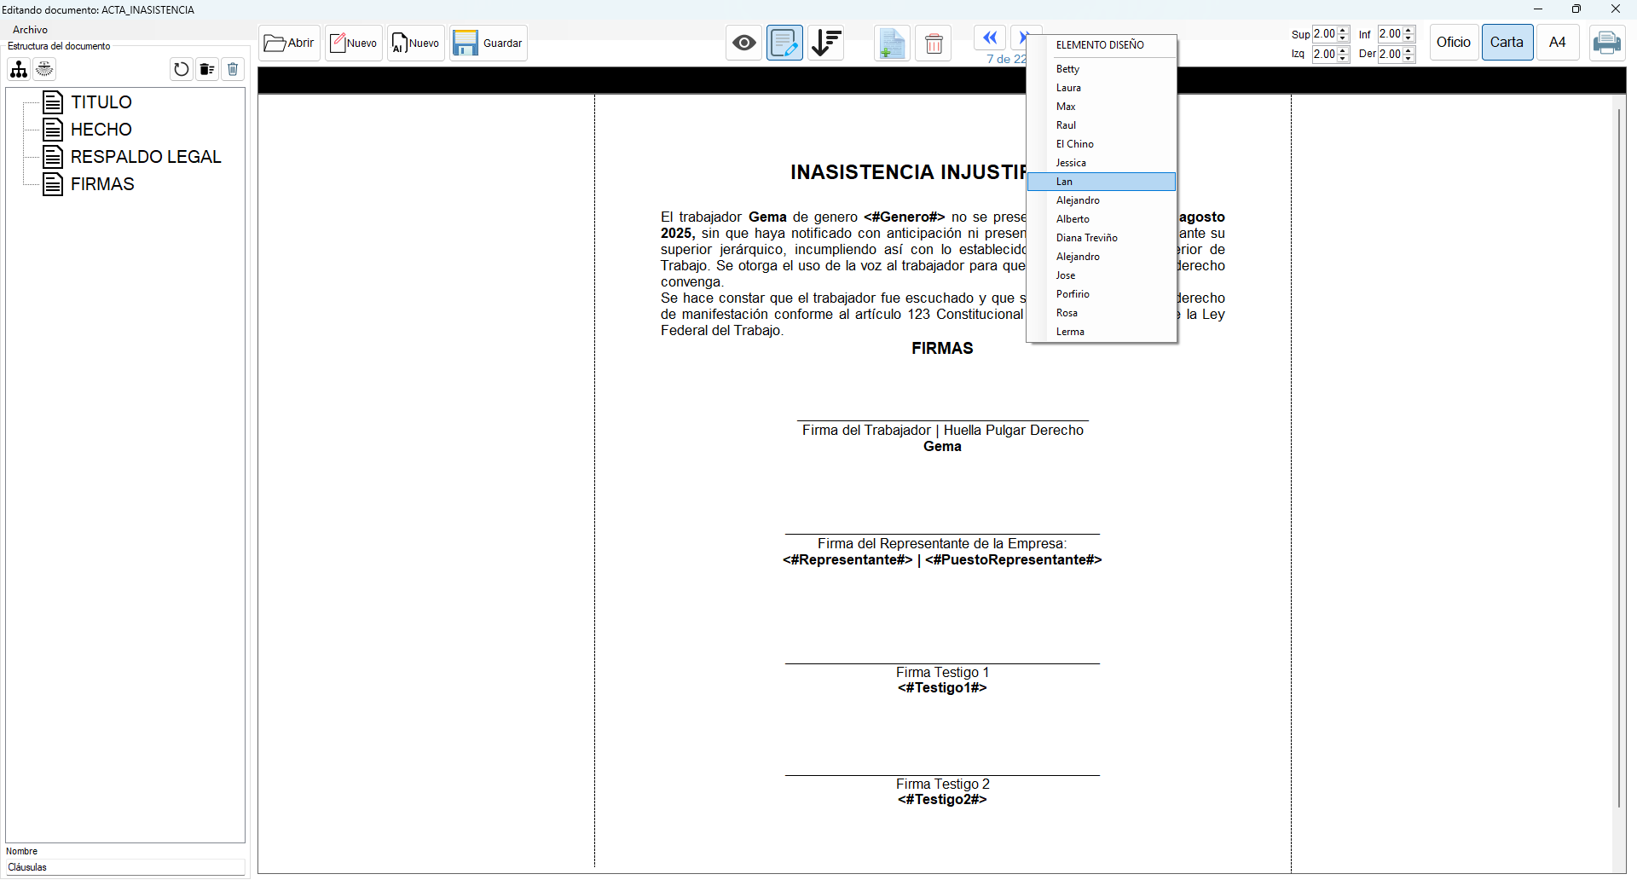Choose Raul from the popup list
This screenshot has width=1637, height=880.
1102,125
